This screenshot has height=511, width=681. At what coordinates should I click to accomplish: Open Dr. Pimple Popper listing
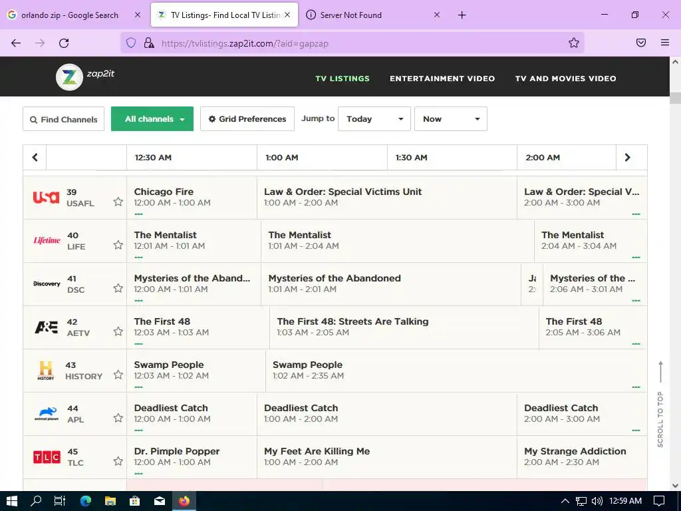coord(192,456)
